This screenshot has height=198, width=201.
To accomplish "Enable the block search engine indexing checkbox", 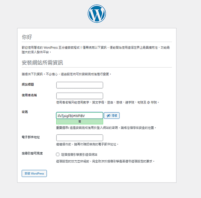I will (58, 154).
